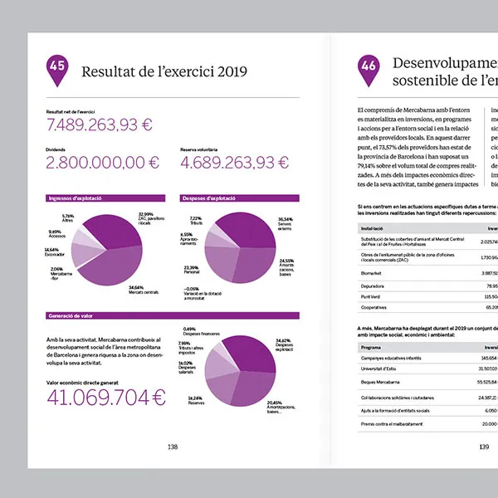Select the "14,64% Escorxador" chart label
Screen dimensions: 498x498
click(x=55, y=251)
